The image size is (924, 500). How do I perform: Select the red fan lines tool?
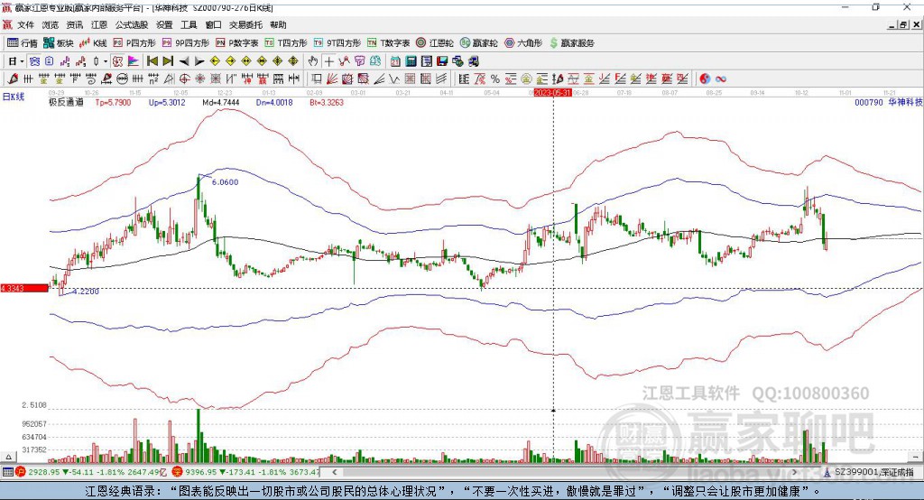[x=332, y=79]
